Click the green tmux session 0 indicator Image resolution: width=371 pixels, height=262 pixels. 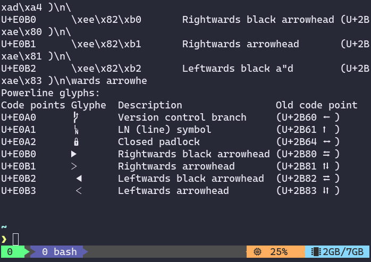10,252
